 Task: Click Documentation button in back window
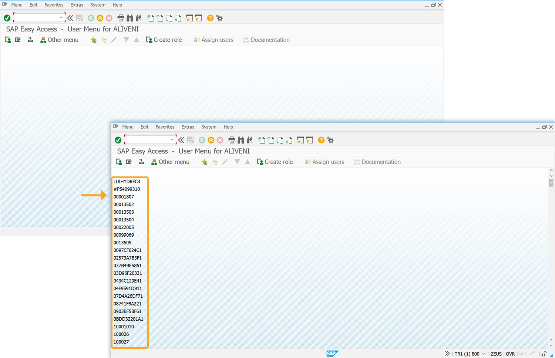click(266, 40)
